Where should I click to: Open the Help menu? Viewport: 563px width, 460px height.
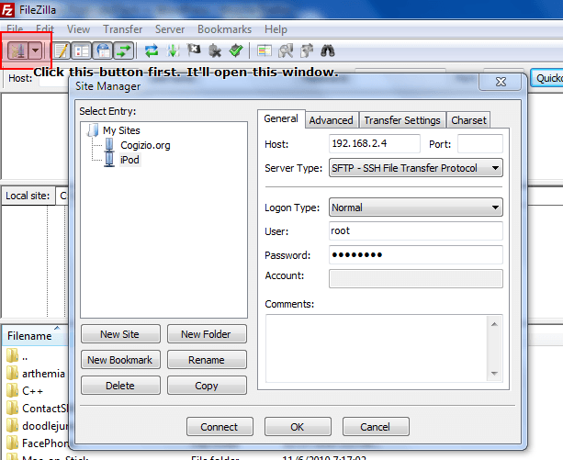coord(276,29)
